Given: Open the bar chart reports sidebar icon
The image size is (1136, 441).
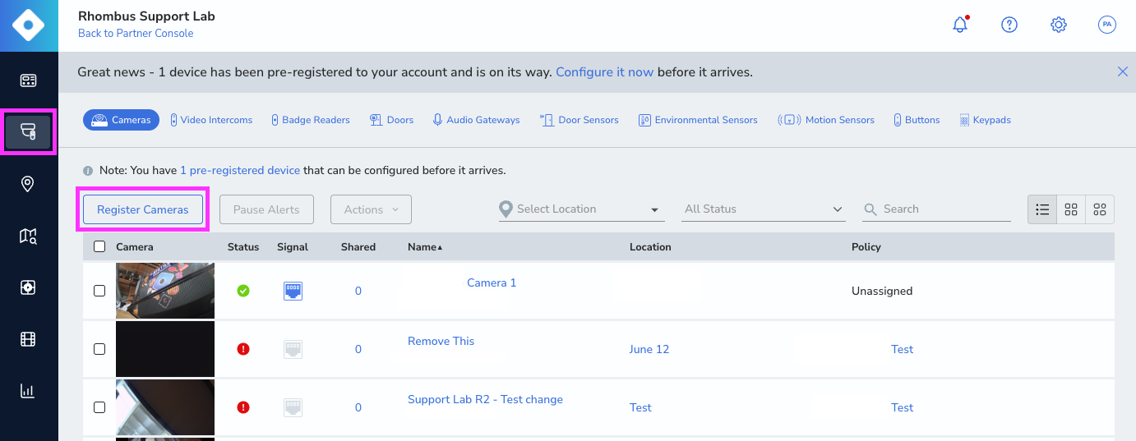Looking at the screenshot, I should [x=28, y=391].
